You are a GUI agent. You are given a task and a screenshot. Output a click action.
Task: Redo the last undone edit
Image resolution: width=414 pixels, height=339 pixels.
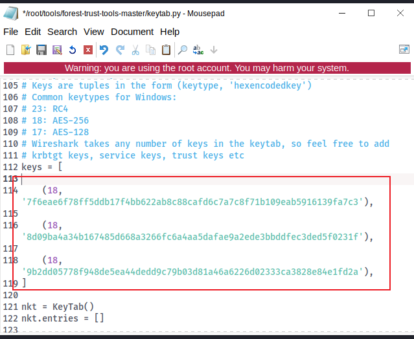click(120, 50)
